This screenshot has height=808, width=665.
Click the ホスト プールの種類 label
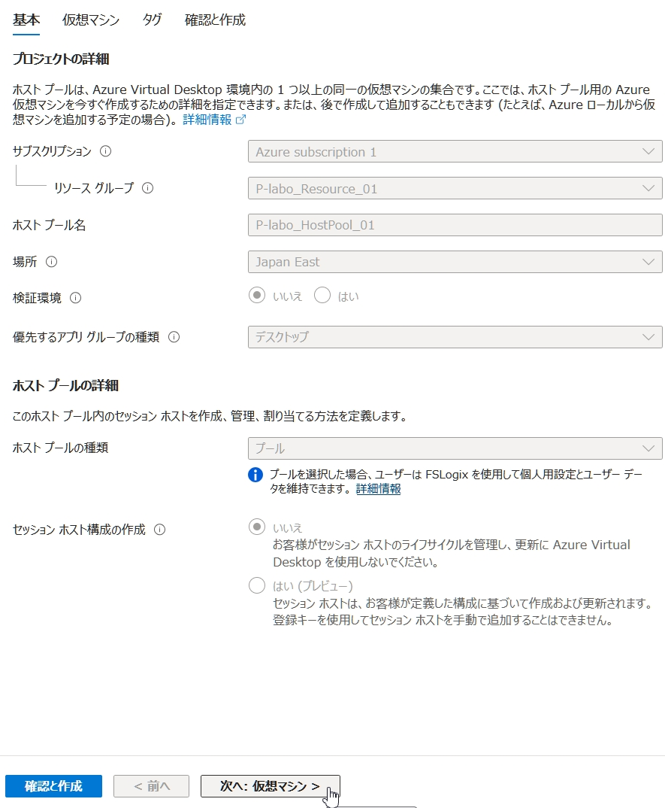60,448
